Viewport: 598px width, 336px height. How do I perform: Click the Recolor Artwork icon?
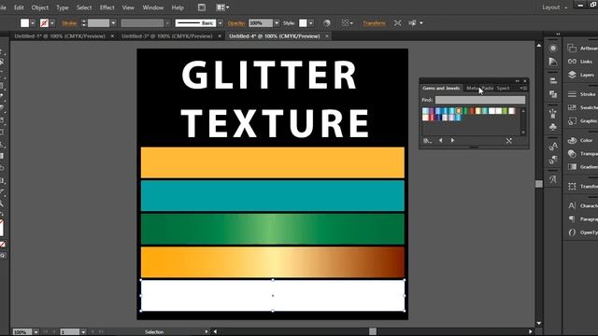tap(326, 23)
